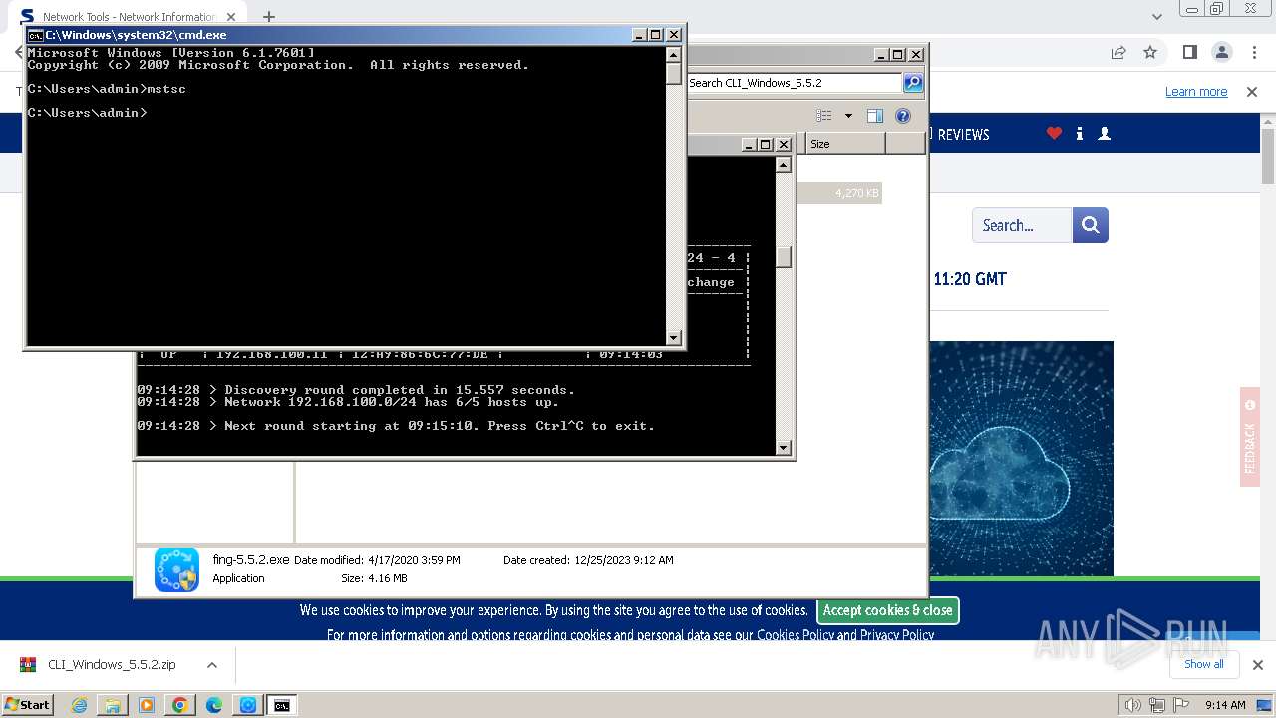Click the website search magnifier button
Image resolution: width=1276 pixels, height=718 pixels.
point(1091,225)
